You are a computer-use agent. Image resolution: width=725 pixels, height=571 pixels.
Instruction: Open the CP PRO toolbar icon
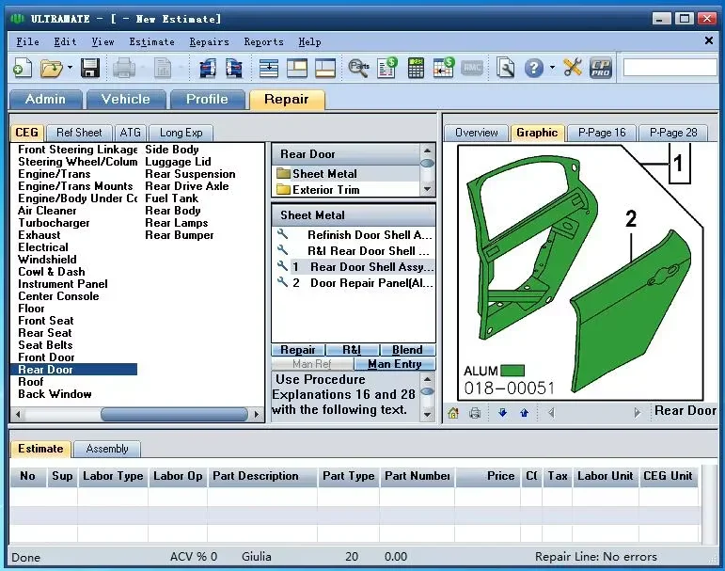click(x=601, y=68)
